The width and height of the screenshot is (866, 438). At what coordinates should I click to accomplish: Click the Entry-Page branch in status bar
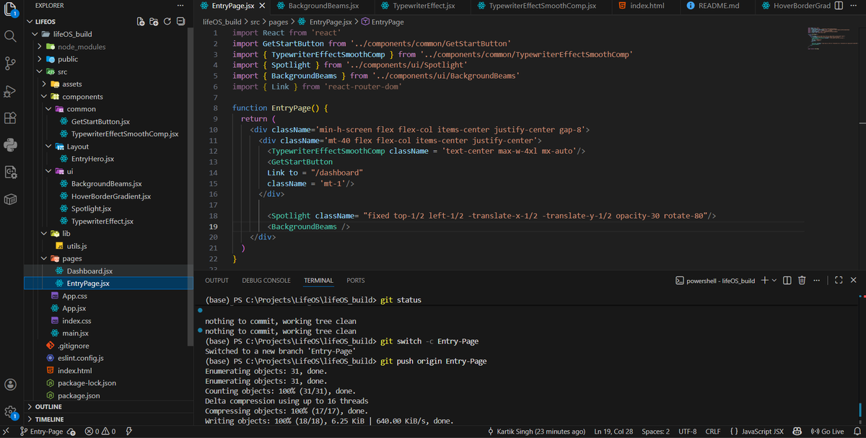click(x=42, y=432)
